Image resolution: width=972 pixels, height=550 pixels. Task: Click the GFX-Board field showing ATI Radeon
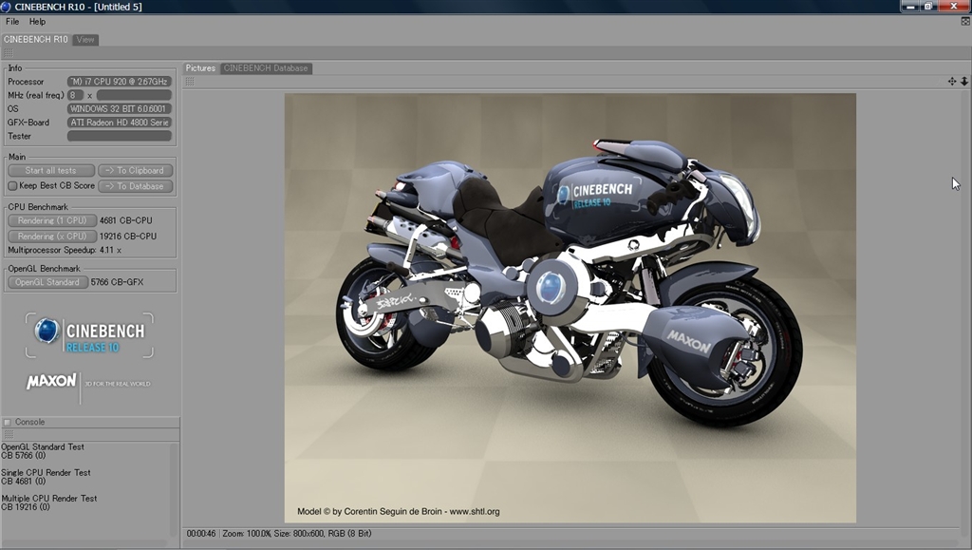(119, 123)
